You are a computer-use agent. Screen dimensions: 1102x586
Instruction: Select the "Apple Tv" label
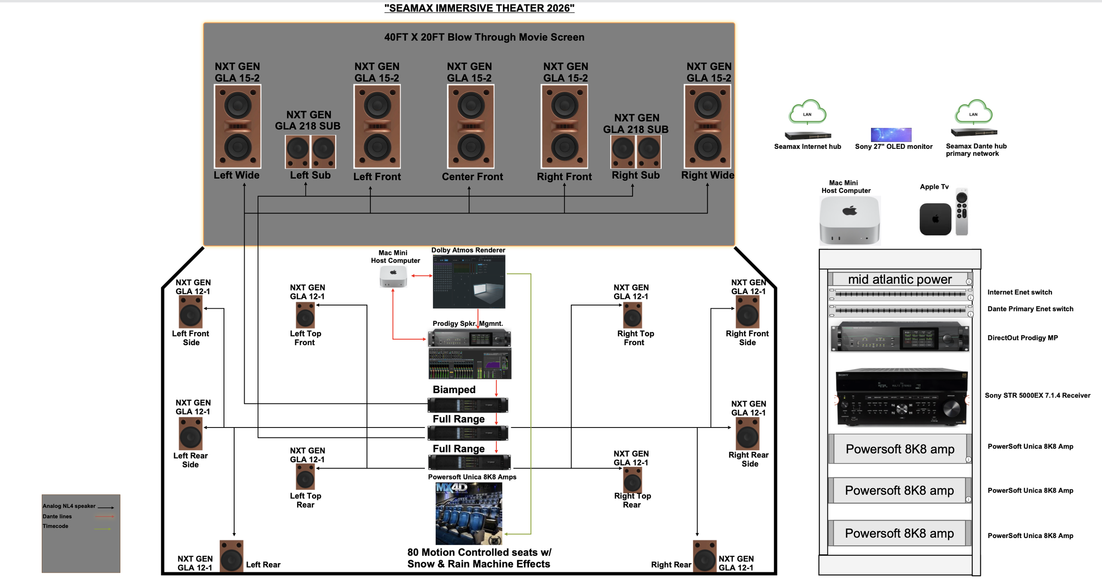[934, 187]
